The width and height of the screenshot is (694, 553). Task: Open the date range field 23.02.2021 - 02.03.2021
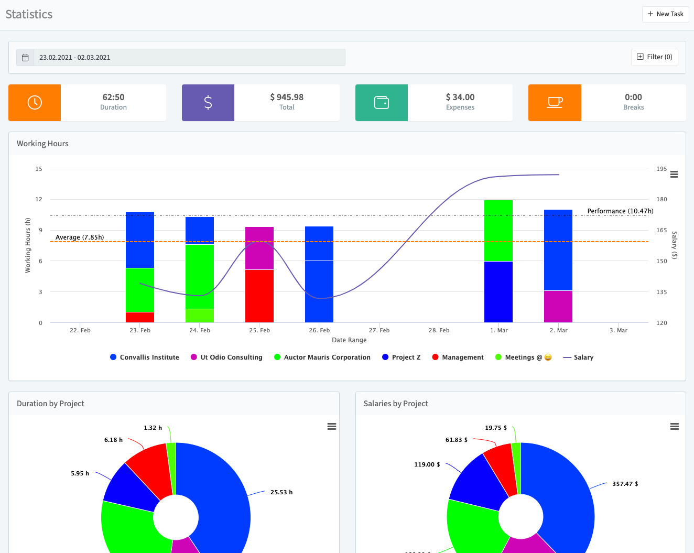[x=189, y=58]
